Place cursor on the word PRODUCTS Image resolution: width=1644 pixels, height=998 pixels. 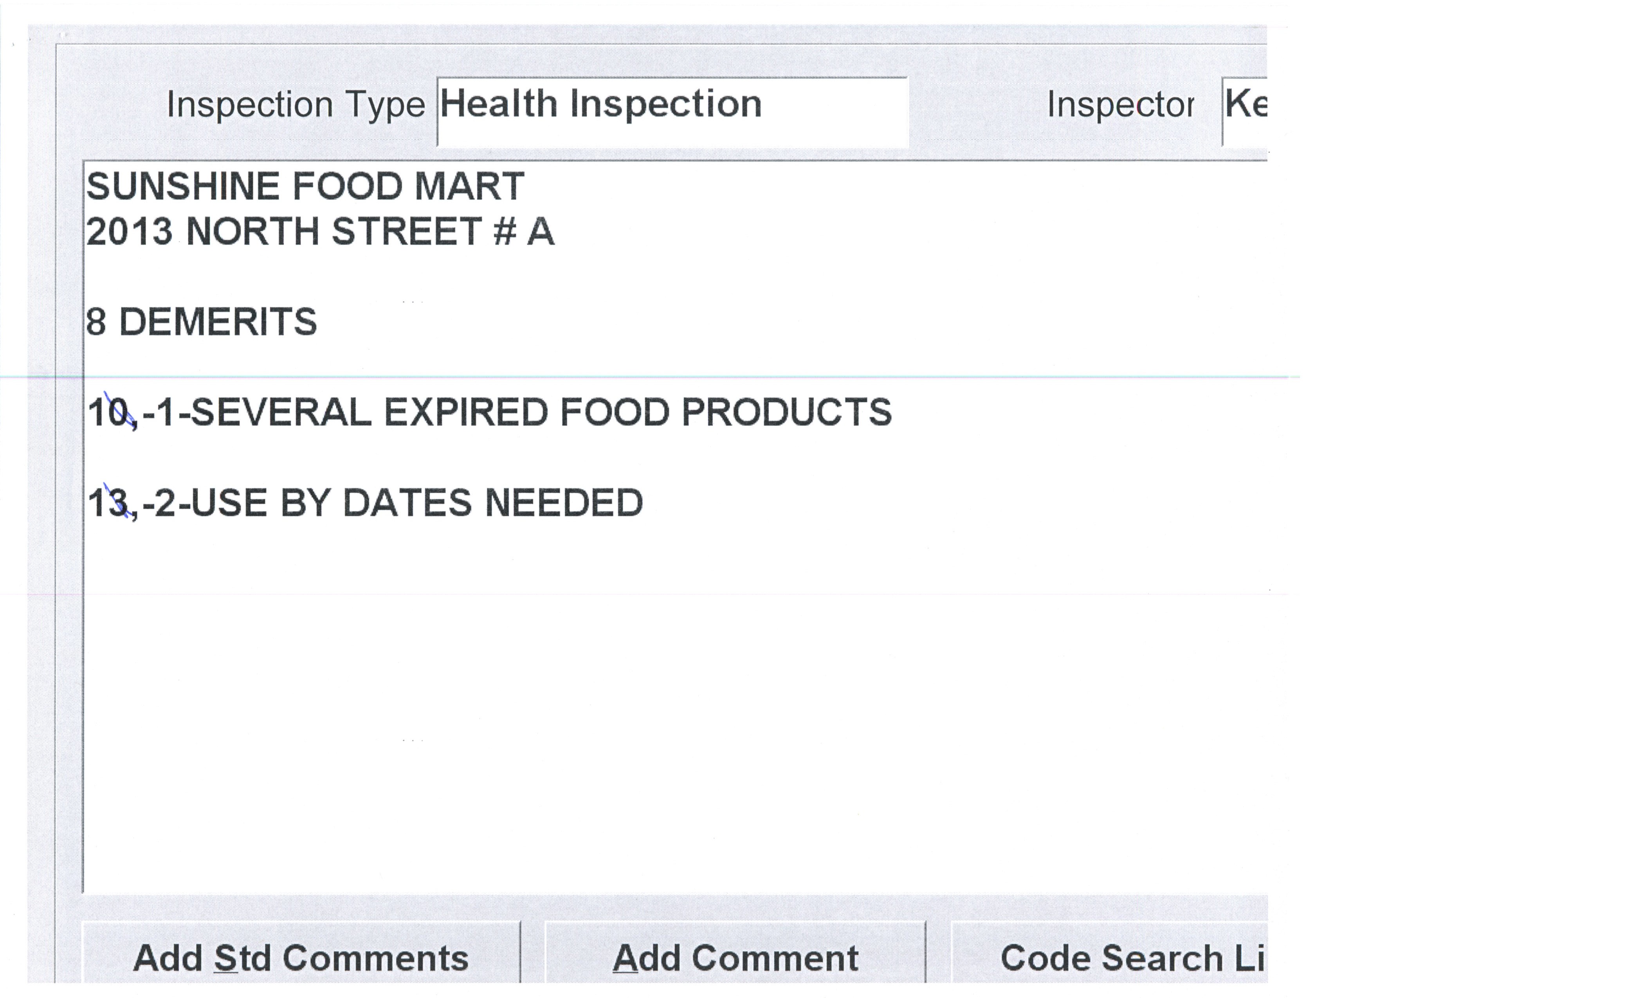[786, 412]
